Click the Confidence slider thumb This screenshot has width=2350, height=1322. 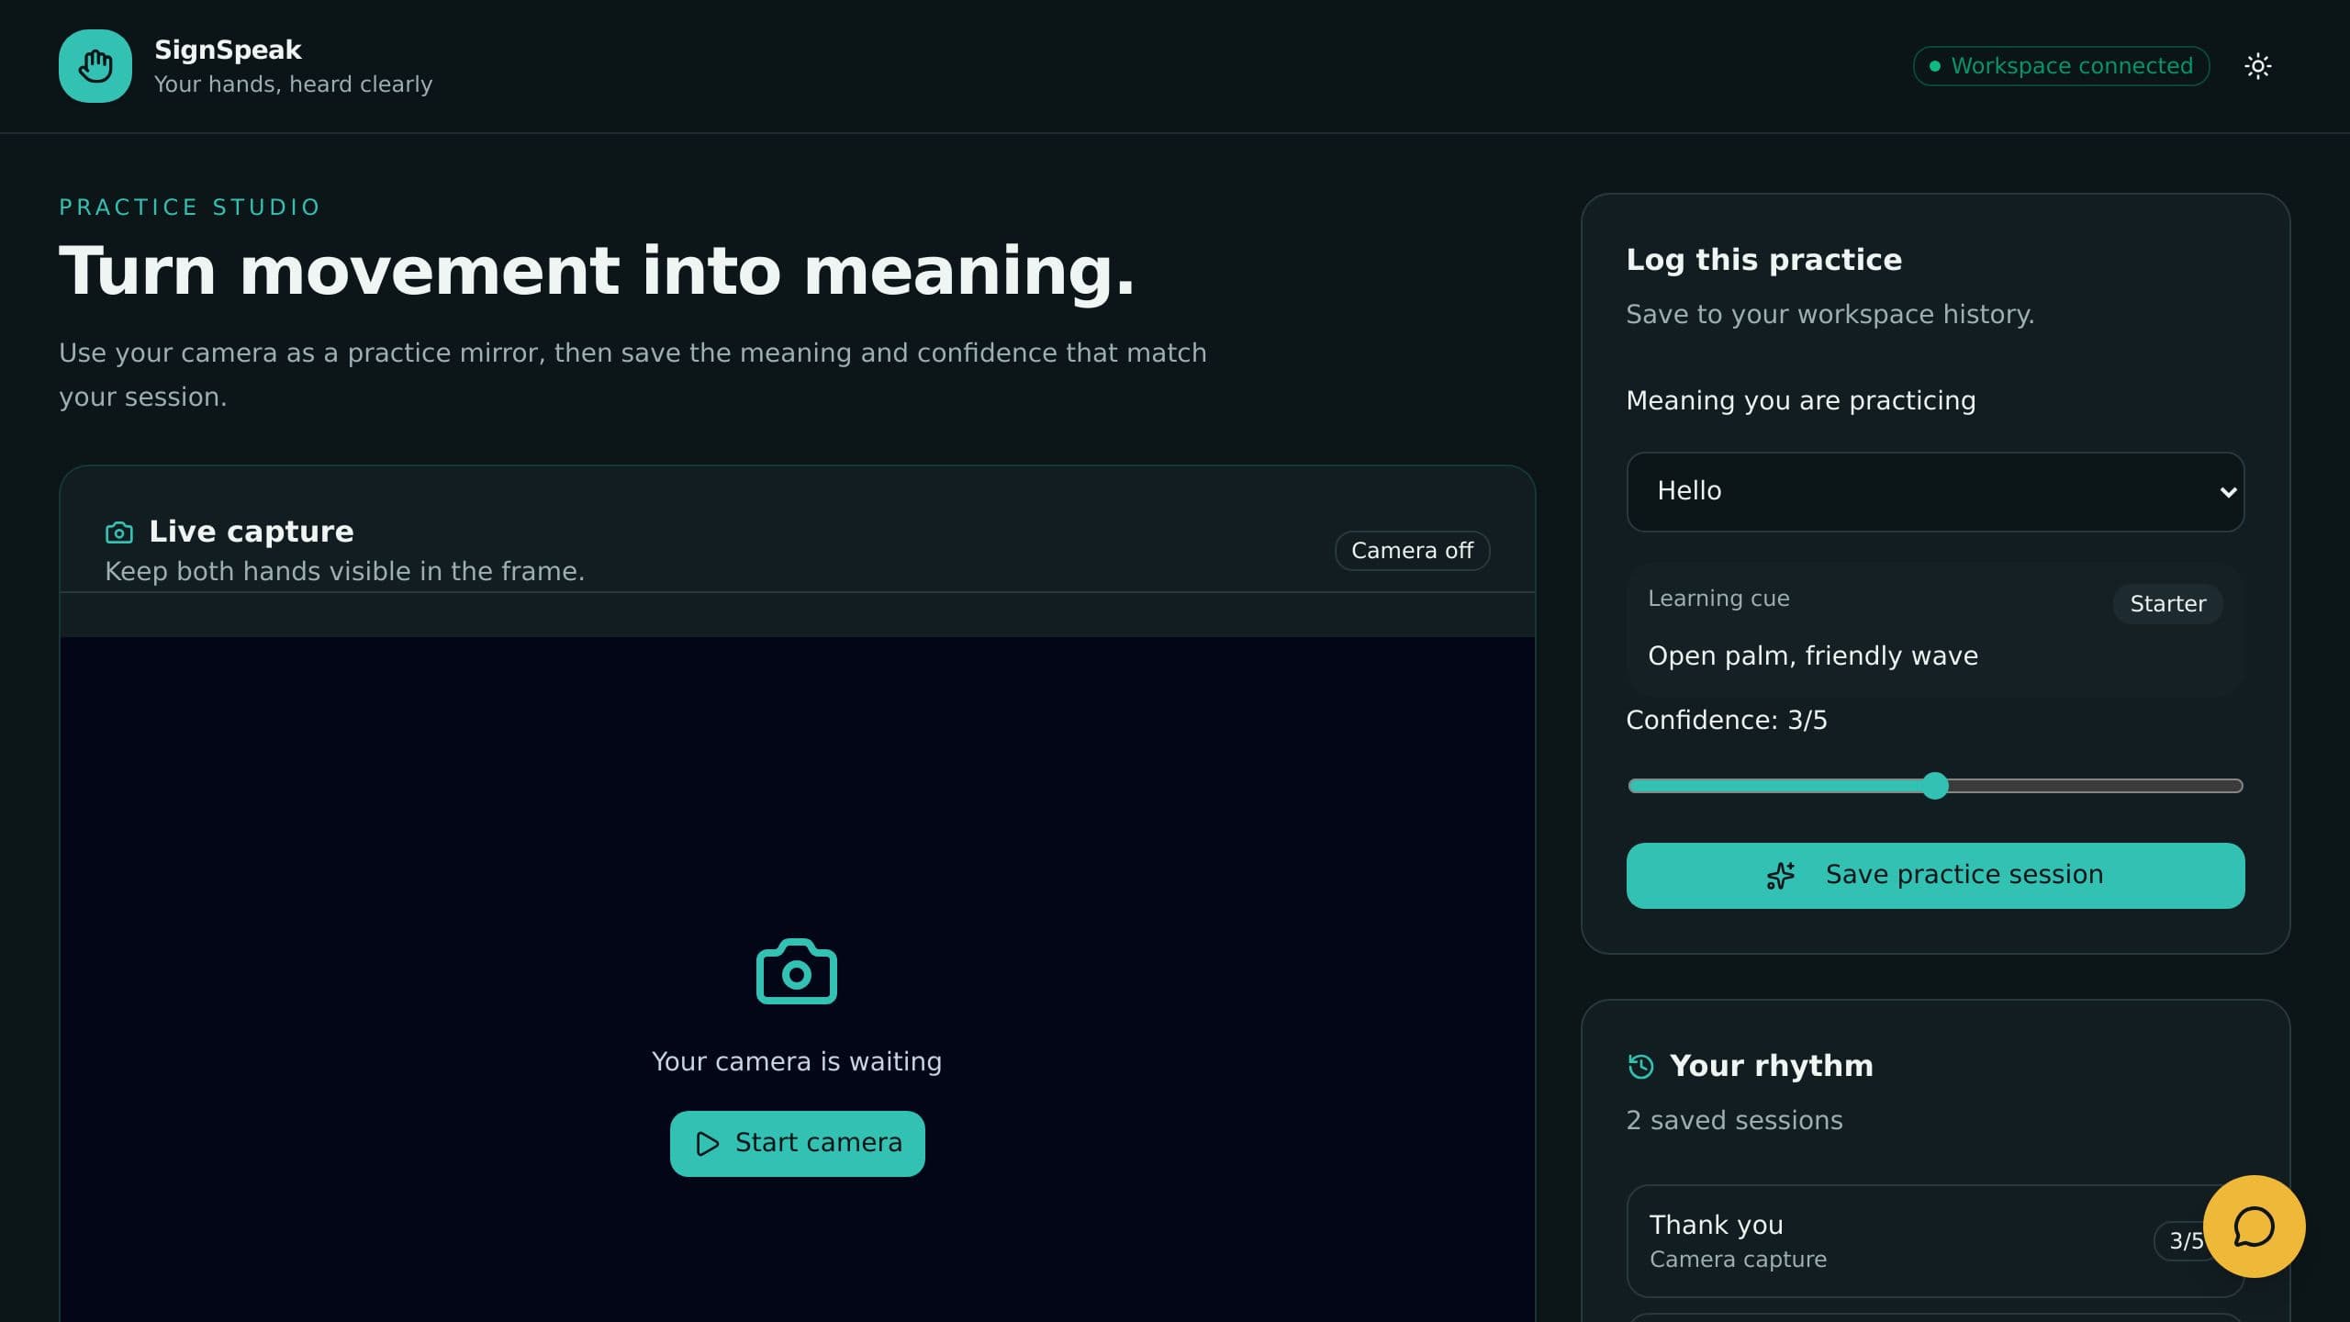(1935, 786)
